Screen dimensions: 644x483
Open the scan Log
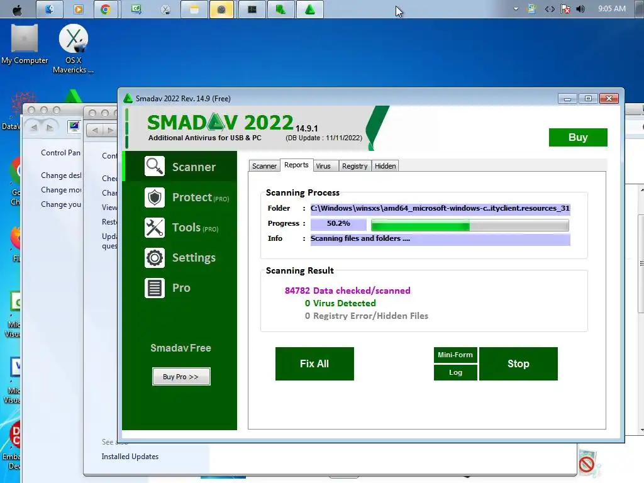[455, 372]
